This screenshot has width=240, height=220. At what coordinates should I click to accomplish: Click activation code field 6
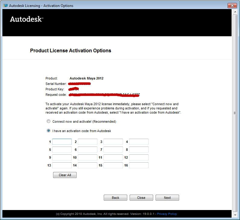[87, 149]
